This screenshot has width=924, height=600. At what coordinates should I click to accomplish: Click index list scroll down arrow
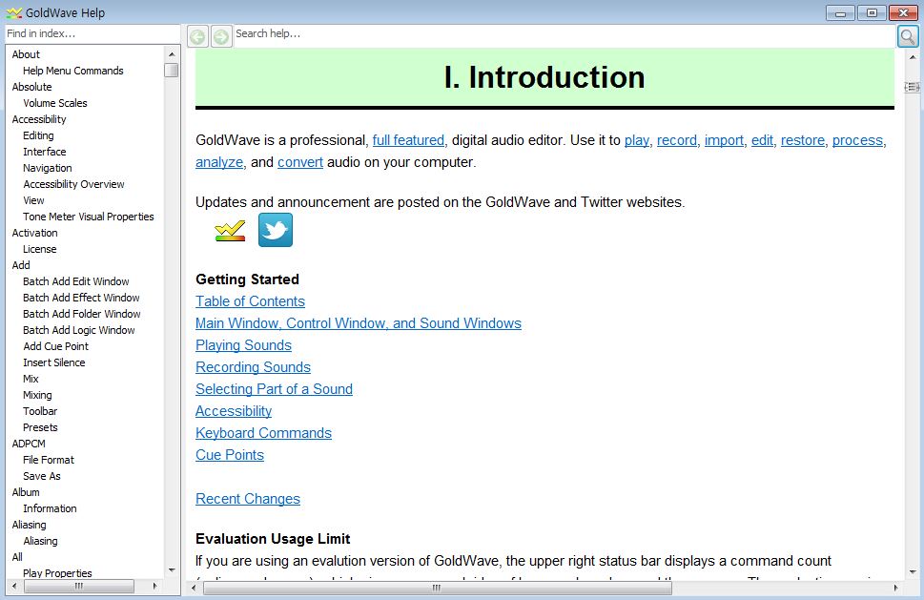(172, 569)
